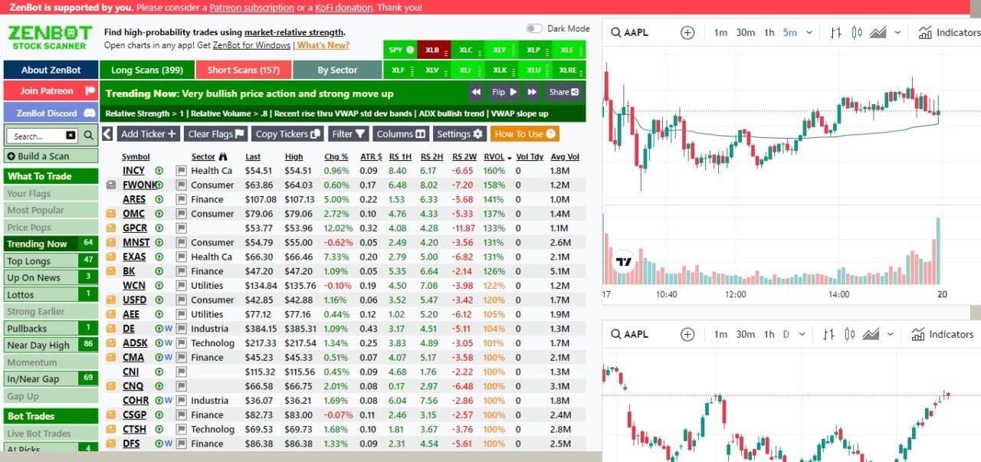Screen dimensions: 981x462
Task: Toggle the XLRE sector button
Action: point(569,70)
